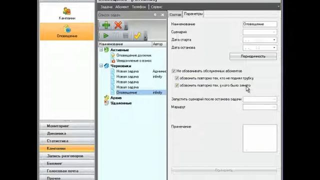Click the Удаленные folder icon
This screenshot has width=320, height=180.
point(106,103)
